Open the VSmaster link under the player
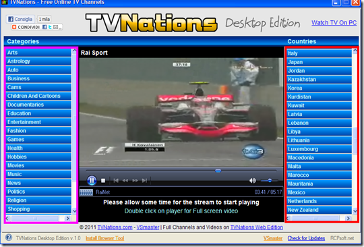The width and height of the screenshot is (364, 247). (x=148, y=227)
